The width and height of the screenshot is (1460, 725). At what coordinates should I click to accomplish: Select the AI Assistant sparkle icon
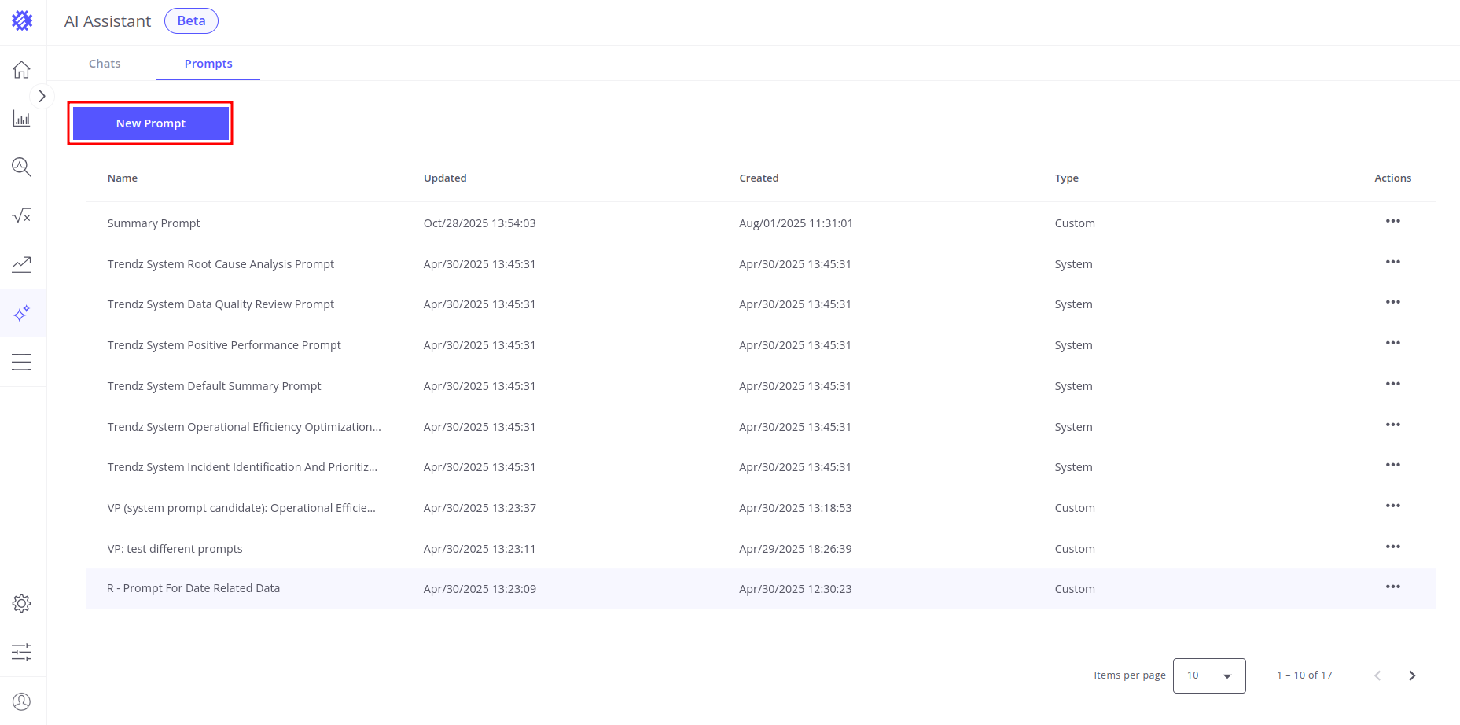coord(21,313)
